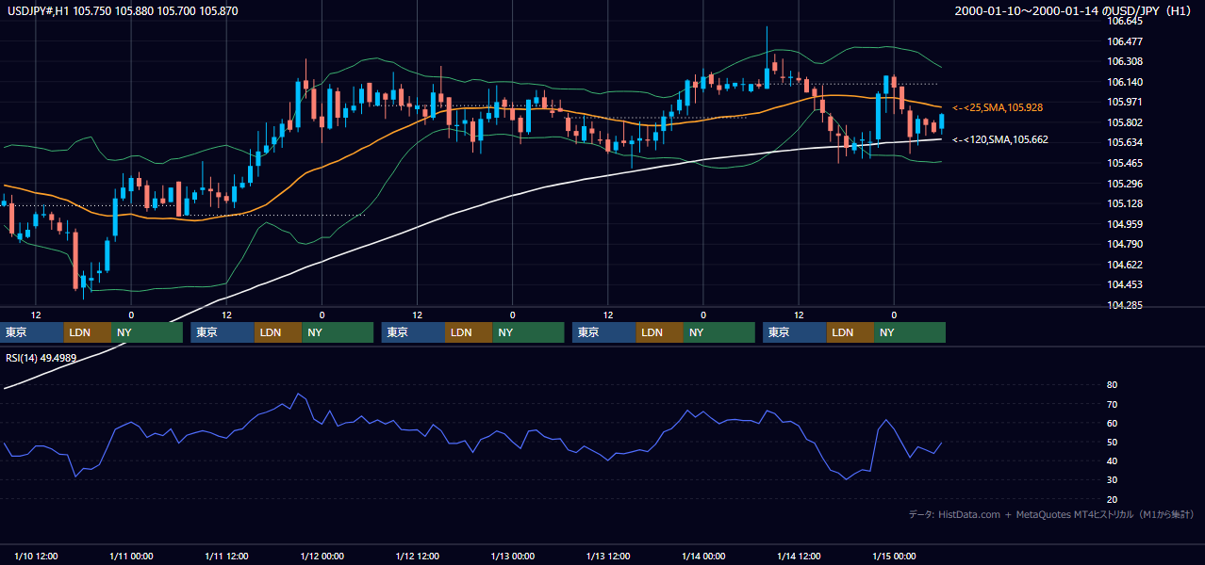Click price axis value 105.802

point(1126,122)
